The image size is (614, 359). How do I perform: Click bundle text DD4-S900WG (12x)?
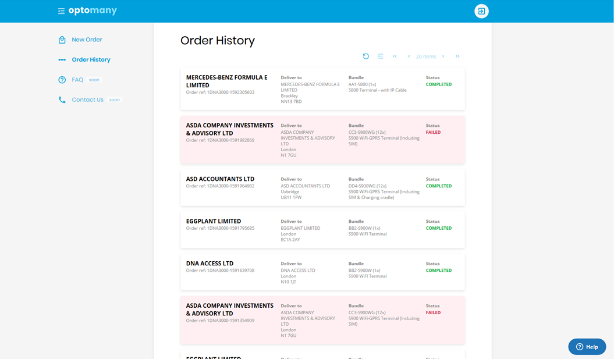[367, 186]
